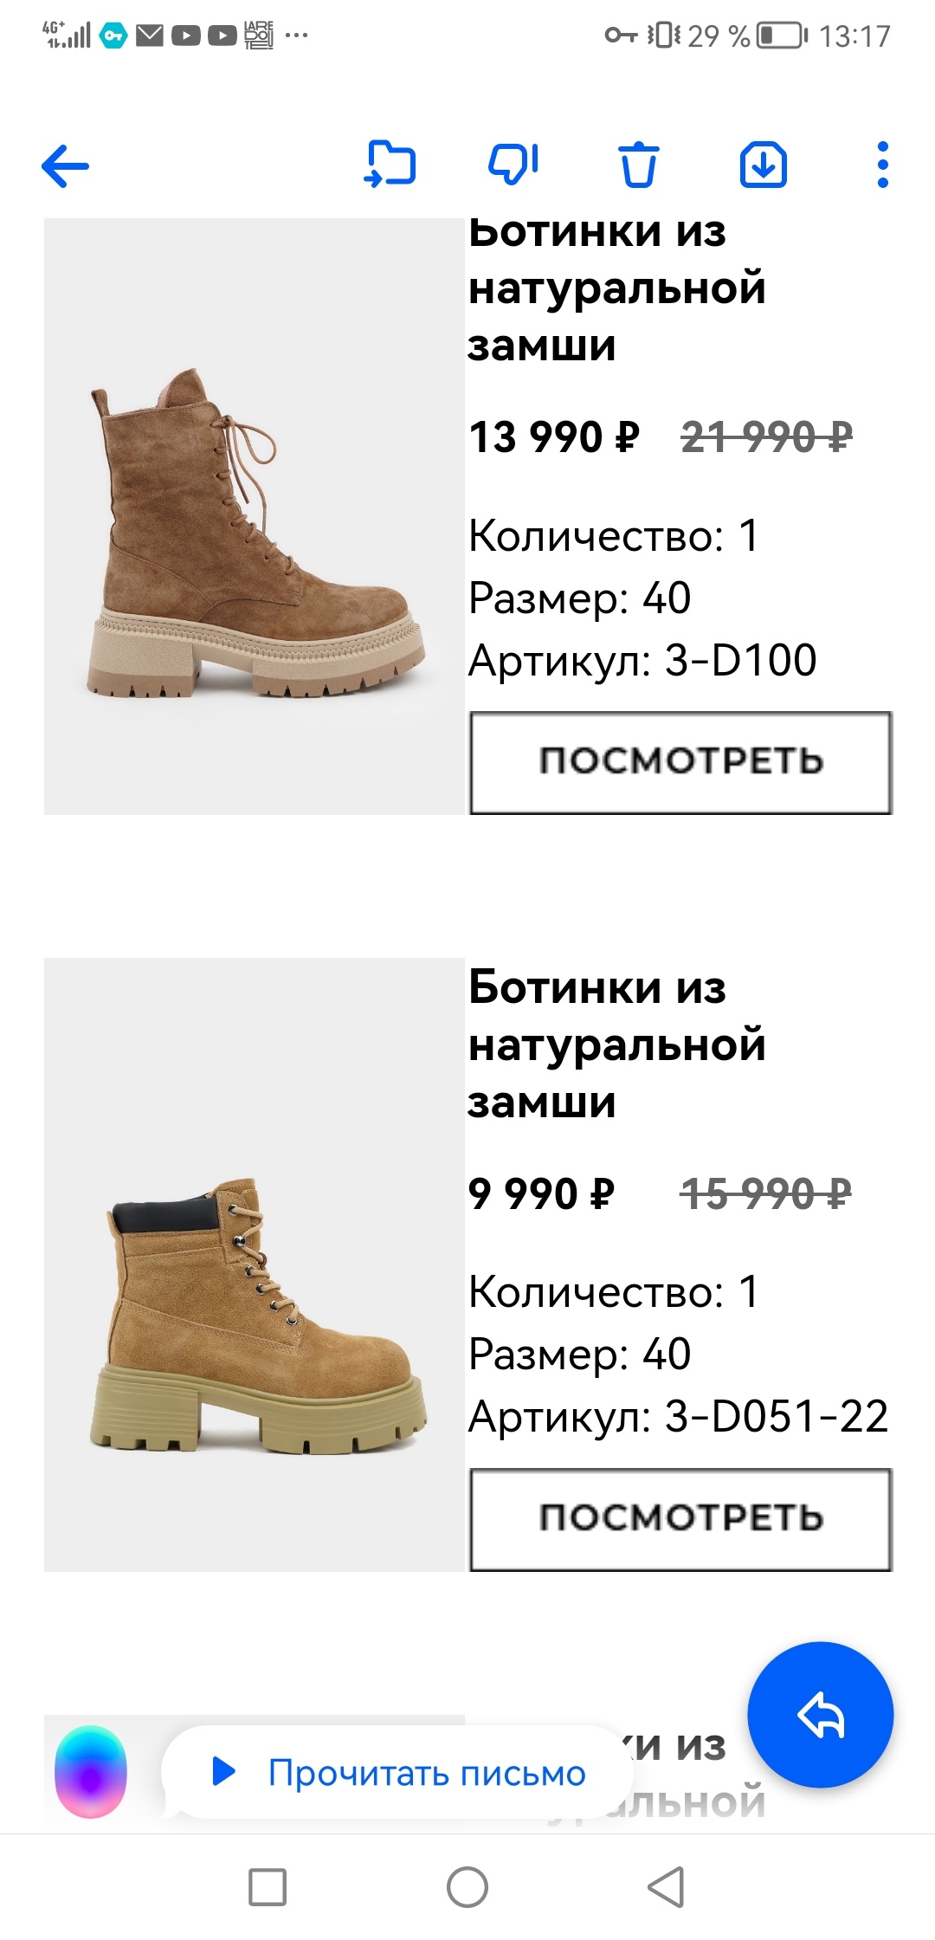
Task: Tap the Прочитать письмо label
Action: tap(427, 1773)
